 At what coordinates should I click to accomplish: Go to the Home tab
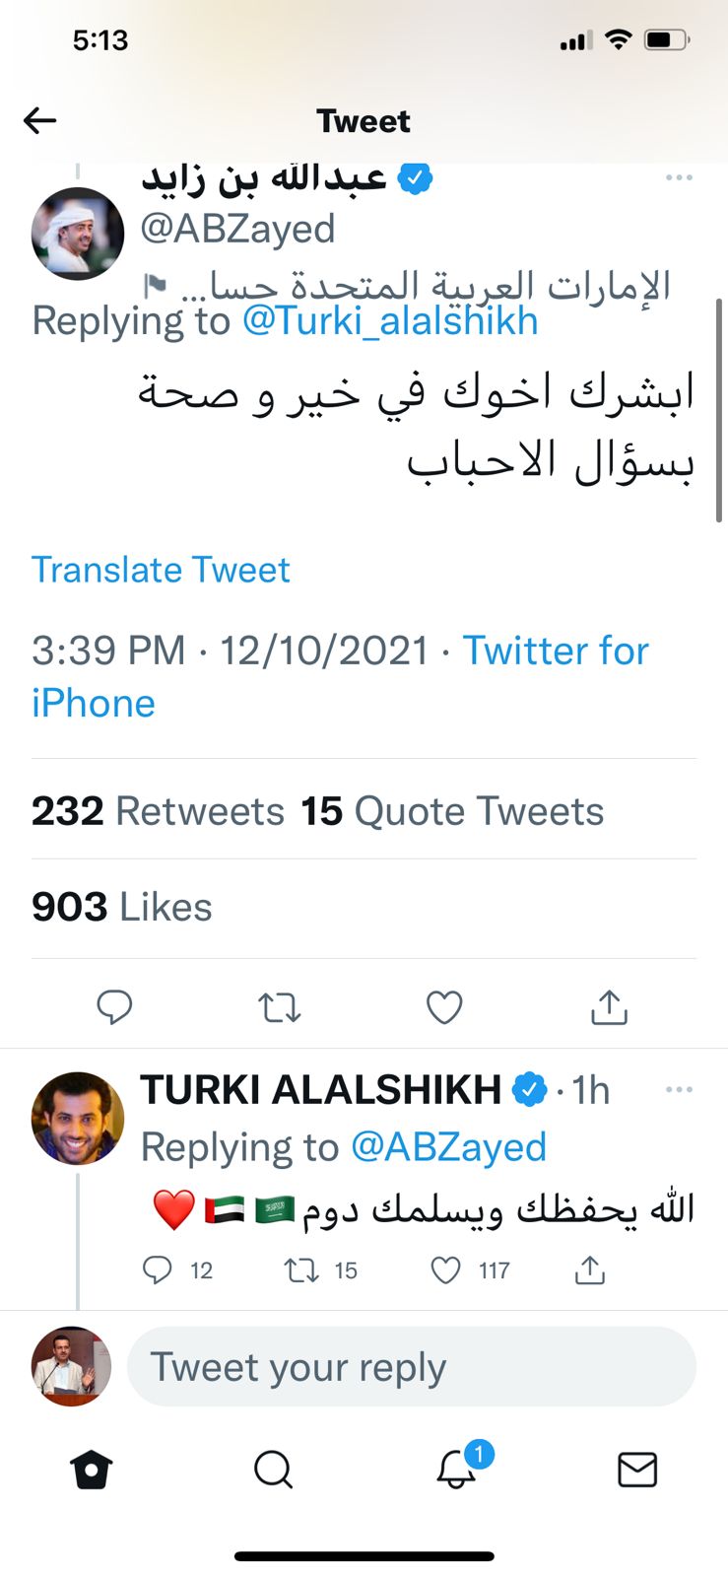point(92,1470)
